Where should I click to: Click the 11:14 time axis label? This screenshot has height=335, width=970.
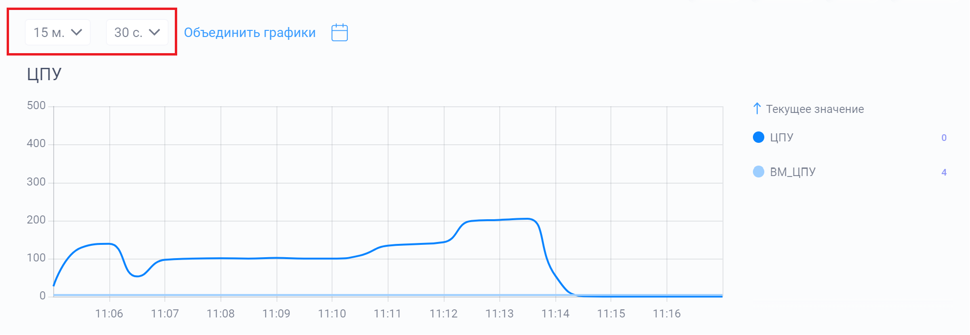pos(555,314)
